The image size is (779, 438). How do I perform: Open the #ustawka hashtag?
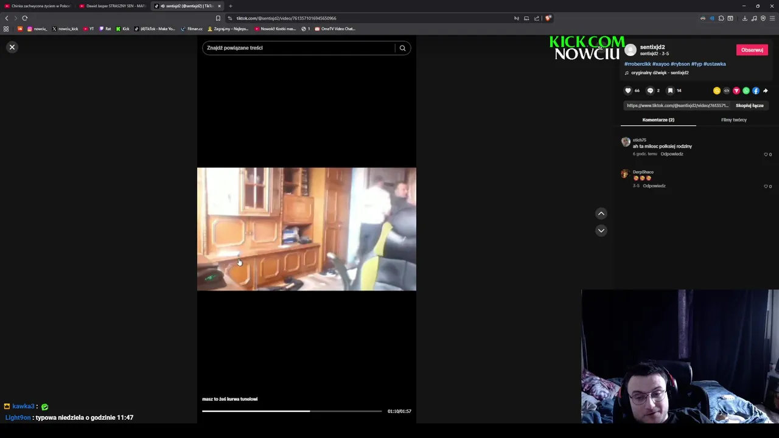[714, 64]
